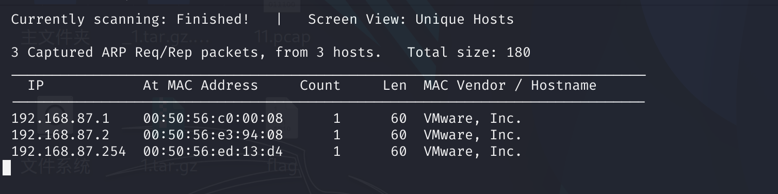Click the Count value 1 in the 192.168.87.254 row
778x194 pixels.
pyautogui.click(x=337, y=152)
